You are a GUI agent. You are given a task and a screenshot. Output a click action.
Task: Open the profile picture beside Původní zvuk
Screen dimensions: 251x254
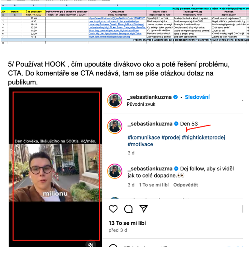pyautogui.click(x=115, y=100)
